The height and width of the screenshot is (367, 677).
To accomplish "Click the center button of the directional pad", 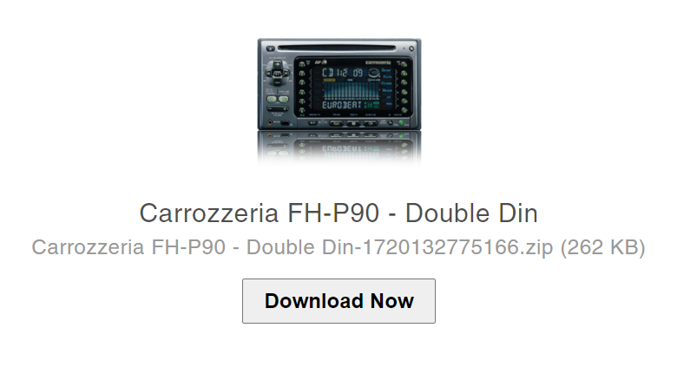I will pos(277,74).
